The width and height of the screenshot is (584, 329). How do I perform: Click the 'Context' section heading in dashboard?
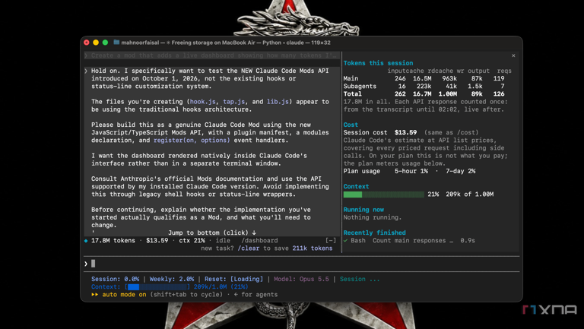pos(356,186)
